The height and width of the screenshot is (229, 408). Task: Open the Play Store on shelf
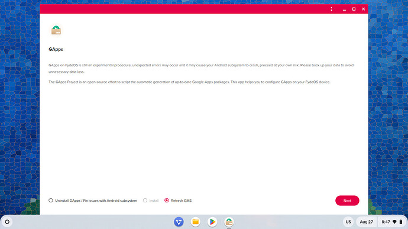[212, 222]
